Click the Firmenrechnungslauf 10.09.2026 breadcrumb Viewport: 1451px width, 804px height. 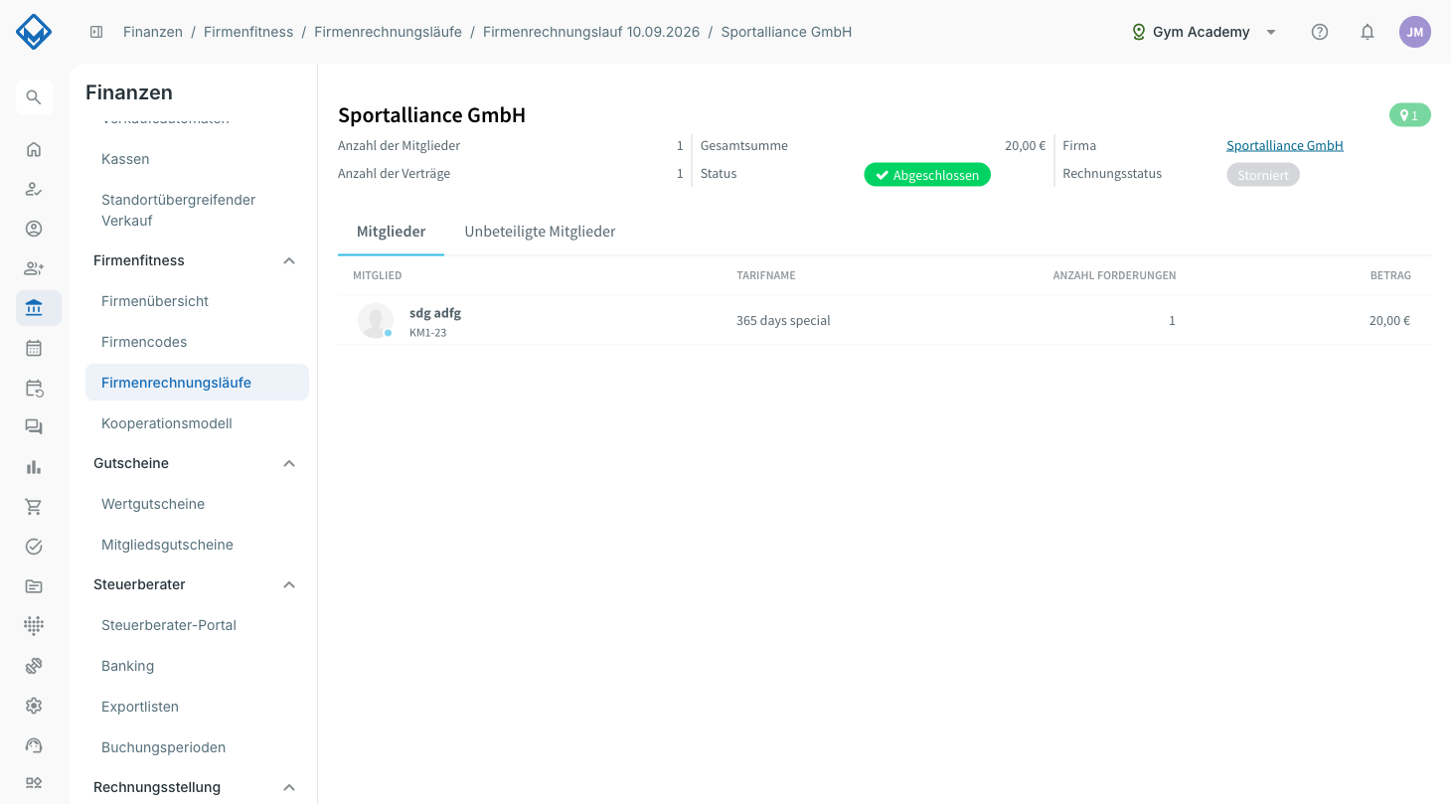591,32
